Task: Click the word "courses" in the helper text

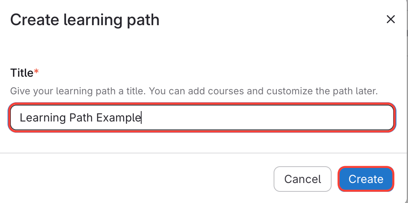Action: (230, 91)
